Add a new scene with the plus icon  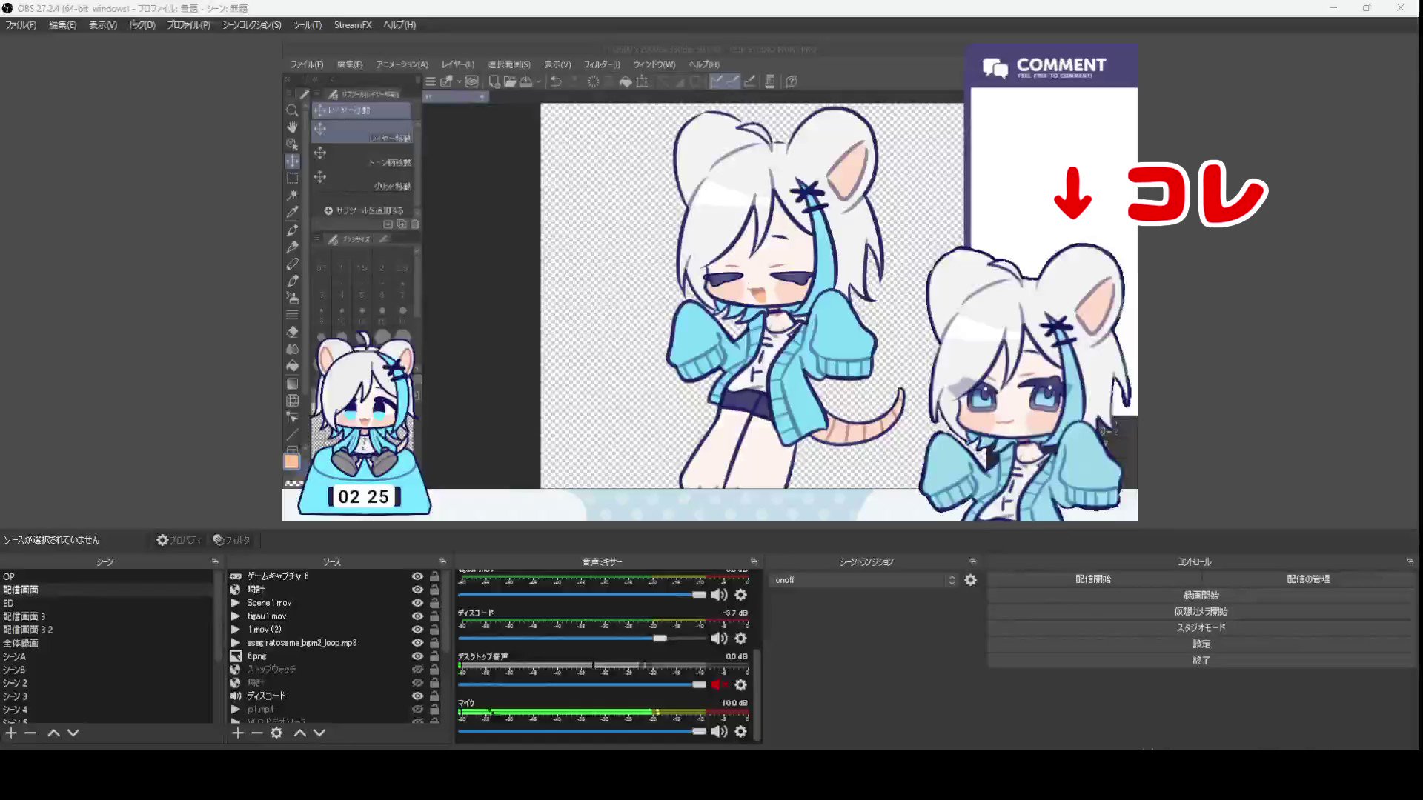11,733
